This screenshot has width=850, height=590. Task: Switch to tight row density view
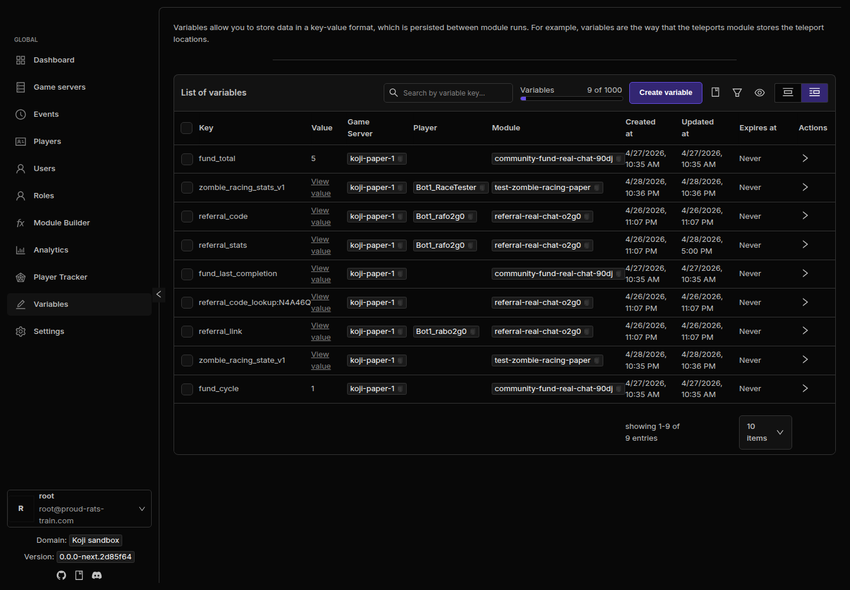pyautogui.click(x=815, y=93)
